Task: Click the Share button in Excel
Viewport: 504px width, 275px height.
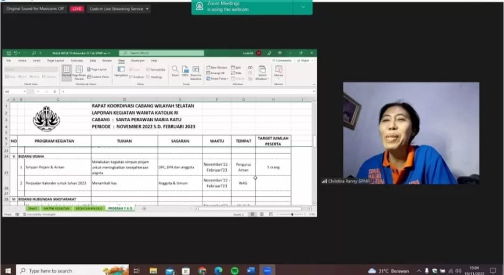Action: pos(304,61)
